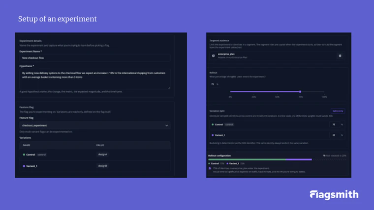The image size is (374, 210).
Task: Edit the Control weight percentage field
Action: (334, 125)
